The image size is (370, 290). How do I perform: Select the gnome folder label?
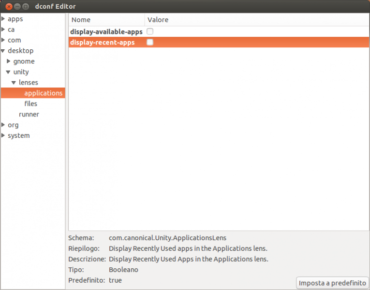(x=24, y=61)
